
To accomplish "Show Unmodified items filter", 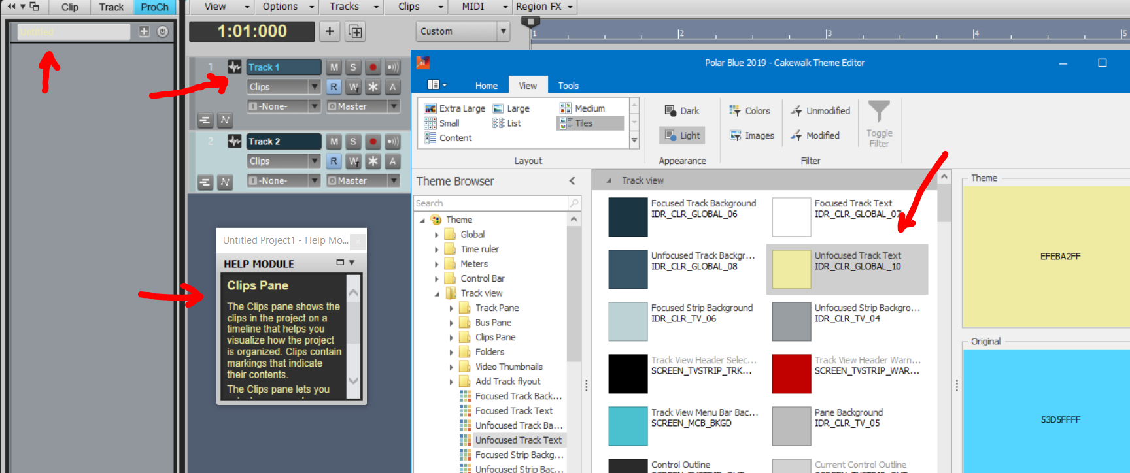I will coord(821,111).
